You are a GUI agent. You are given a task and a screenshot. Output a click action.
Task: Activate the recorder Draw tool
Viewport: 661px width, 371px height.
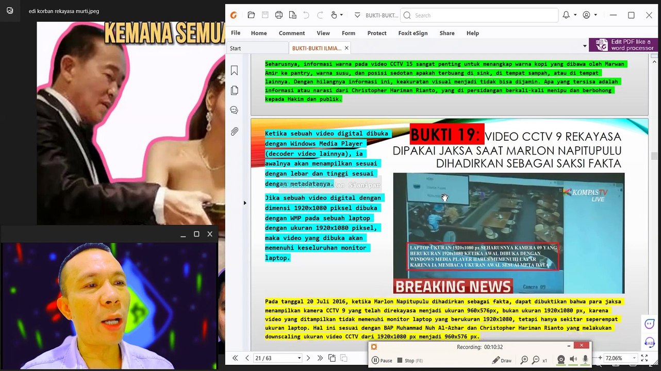coord(502,361)
